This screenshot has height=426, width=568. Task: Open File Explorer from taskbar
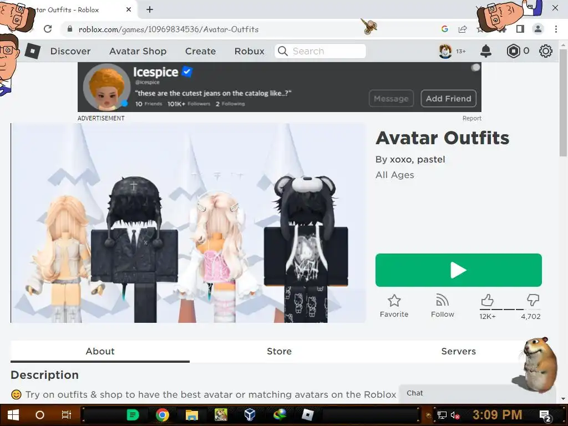pos(191,415)
